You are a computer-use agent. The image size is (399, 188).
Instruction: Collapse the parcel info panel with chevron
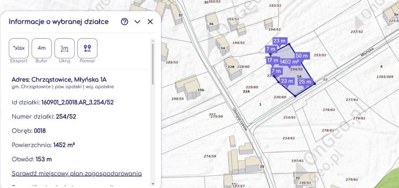pos(137,22)
